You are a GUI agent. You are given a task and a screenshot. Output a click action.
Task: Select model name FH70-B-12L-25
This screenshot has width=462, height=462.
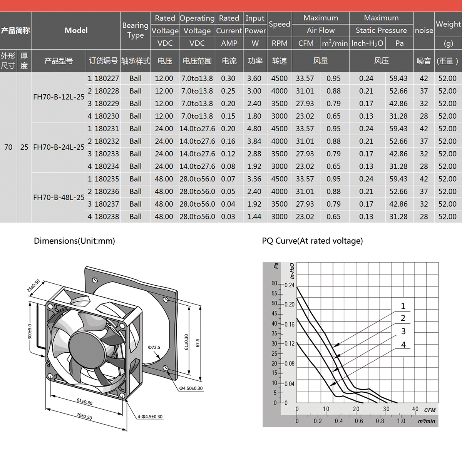tap(59, 97)
